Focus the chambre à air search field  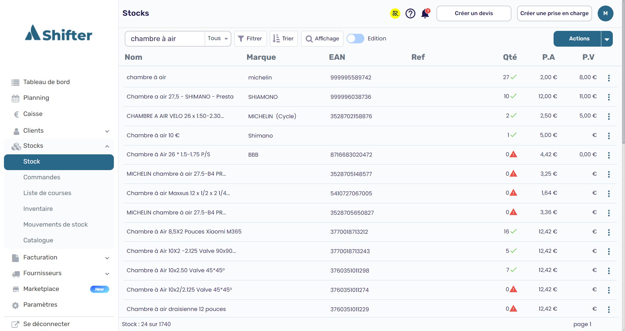click(x=165, y=39)
